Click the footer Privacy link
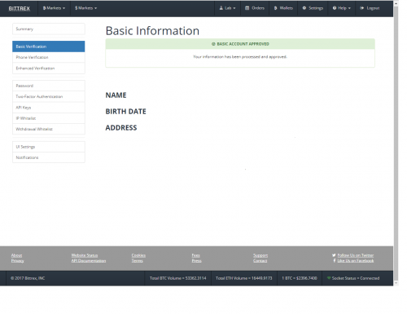This screenshot has width=407, height=314. click(x=18, y=261)
